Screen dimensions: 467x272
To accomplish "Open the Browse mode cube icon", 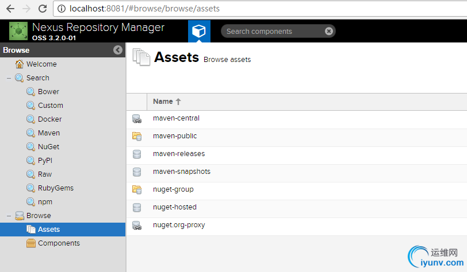I will (199, 31).
